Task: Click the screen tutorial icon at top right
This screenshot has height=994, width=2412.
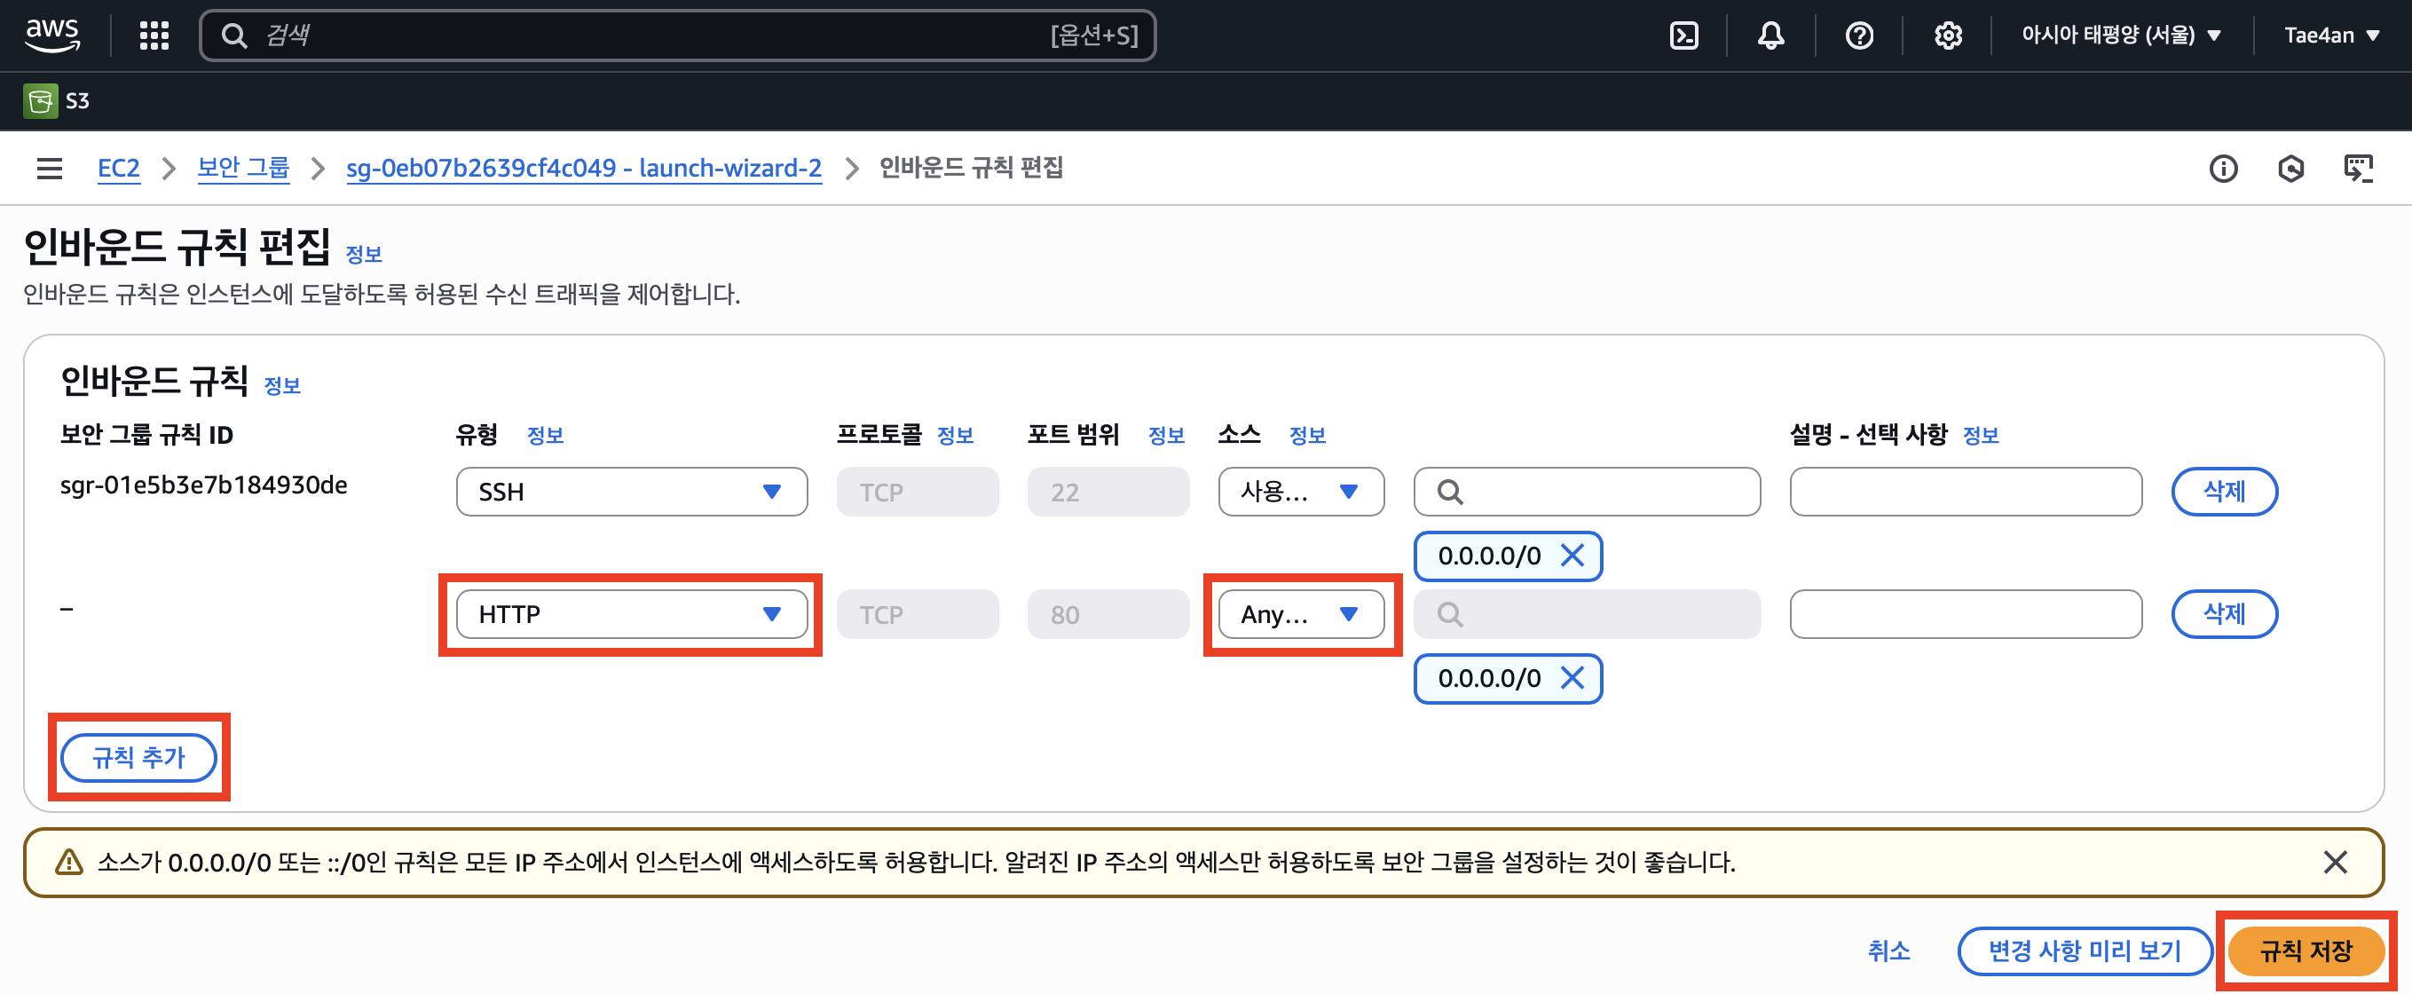Action: tap(2358, 168)
